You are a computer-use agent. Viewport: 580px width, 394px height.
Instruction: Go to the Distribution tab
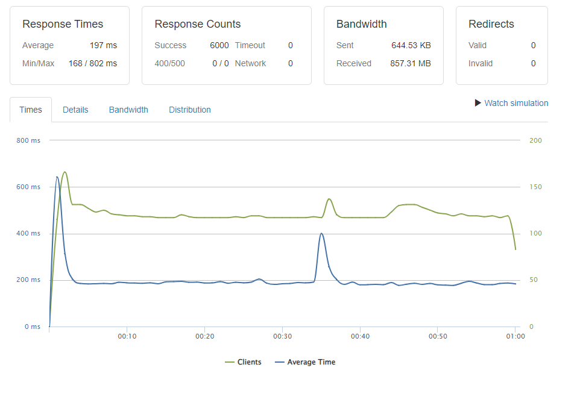(x=190, y=110)
